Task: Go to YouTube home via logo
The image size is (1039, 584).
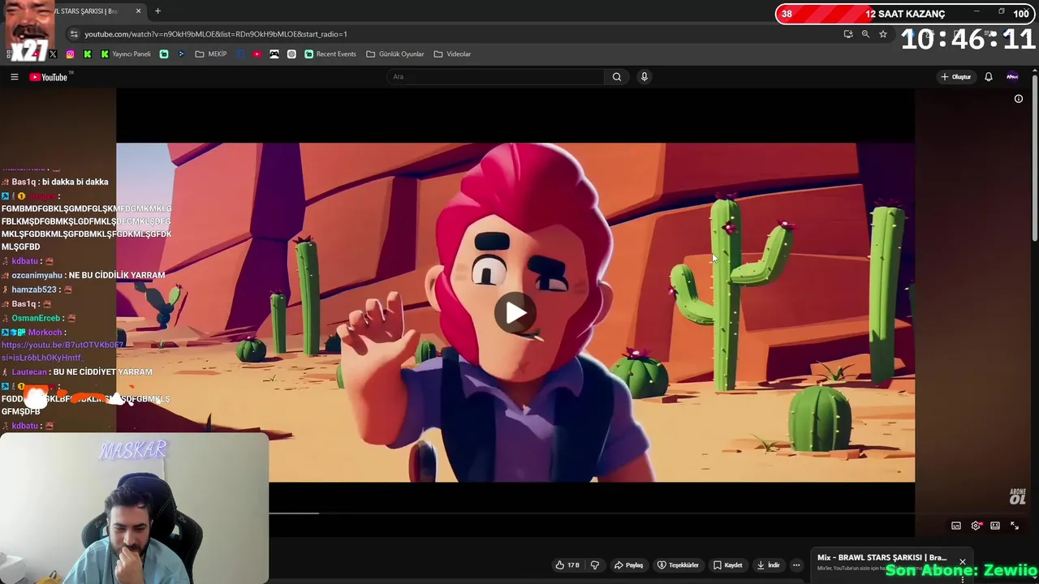Action: pos(50,77)
